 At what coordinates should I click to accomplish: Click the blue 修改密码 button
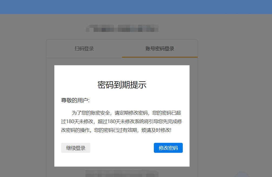coord(168,148)
